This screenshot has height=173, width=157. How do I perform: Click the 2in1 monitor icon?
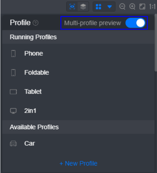[x=13, y=111]
